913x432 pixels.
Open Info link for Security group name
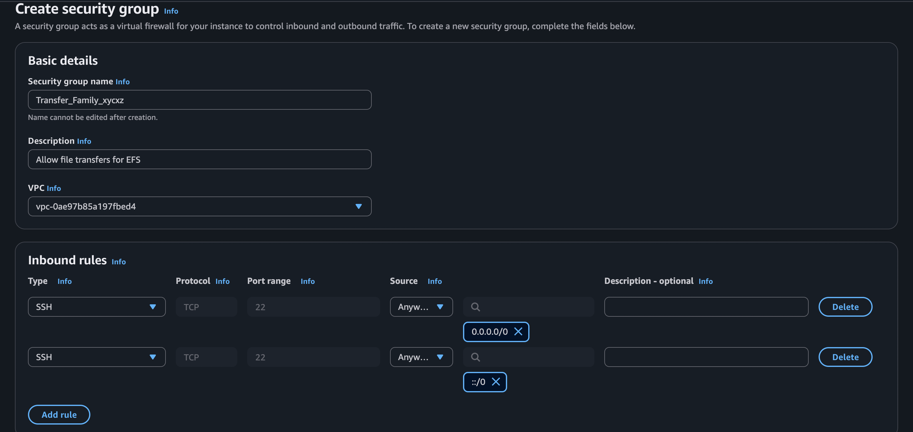pyautogui.click(x=122, y=82)
